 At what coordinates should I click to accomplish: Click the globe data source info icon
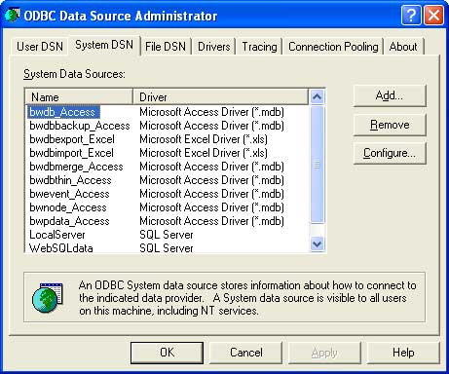point(48,297)
